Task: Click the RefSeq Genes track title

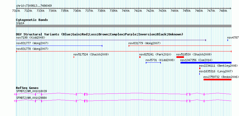Action: [27, 88]
